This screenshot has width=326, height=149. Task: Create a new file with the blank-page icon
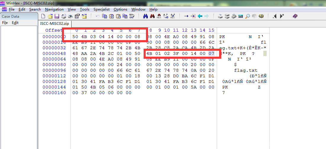pyautogui.click(x=43, y=16)
